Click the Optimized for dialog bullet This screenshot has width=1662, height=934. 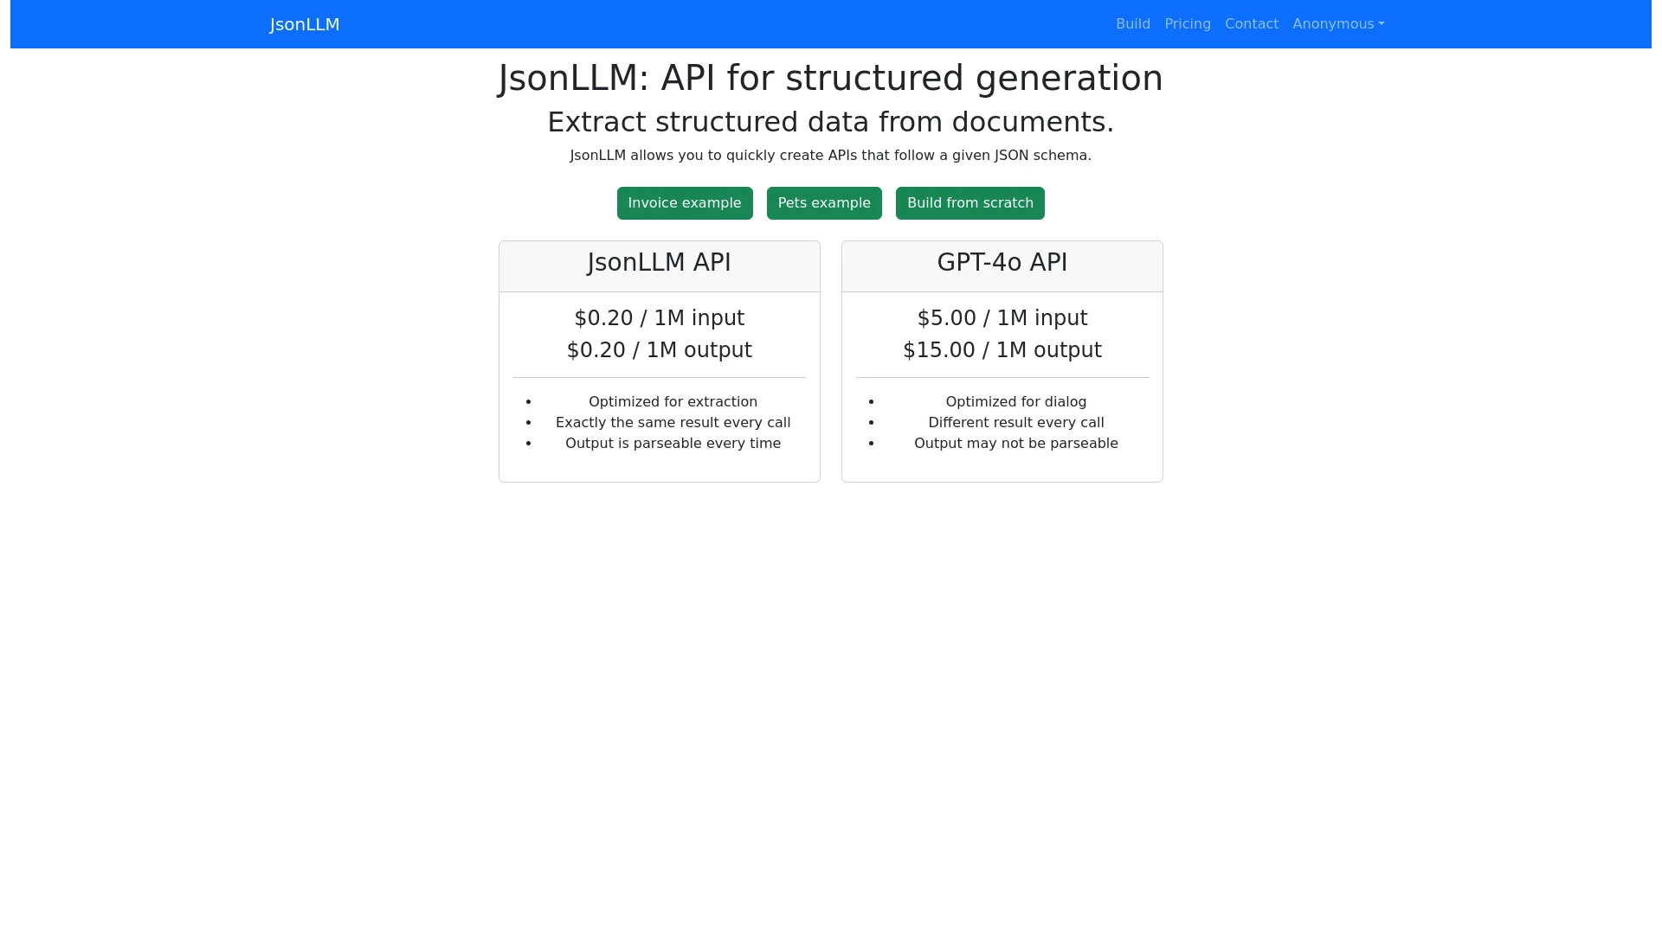tap(1015, 401)
